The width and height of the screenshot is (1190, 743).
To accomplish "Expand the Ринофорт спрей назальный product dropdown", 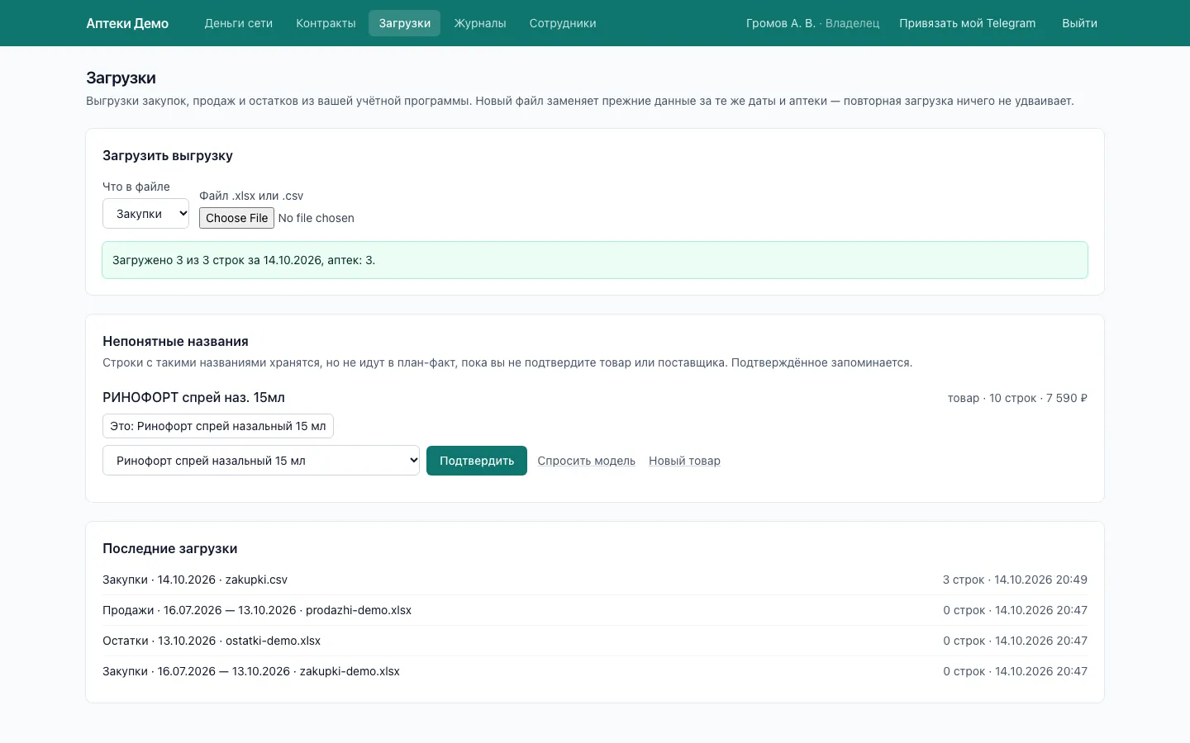I will coord(261,461).
